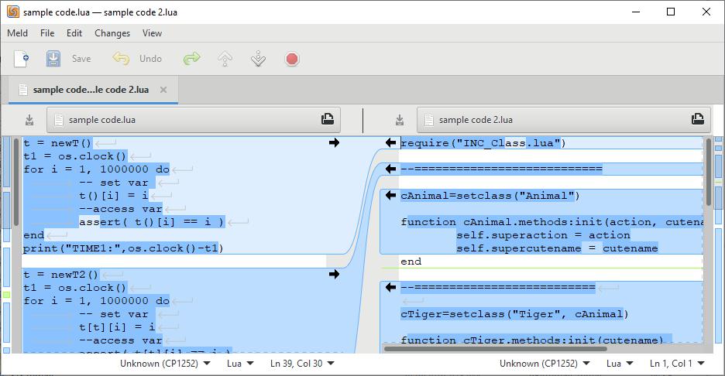This screenshot has width=725, height=376.
Task: Push newT() block right with arrow
Action: 335,142
